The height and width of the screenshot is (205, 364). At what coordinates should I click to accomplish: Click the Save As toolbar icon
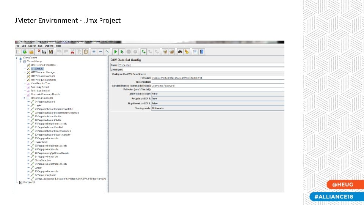51,52
